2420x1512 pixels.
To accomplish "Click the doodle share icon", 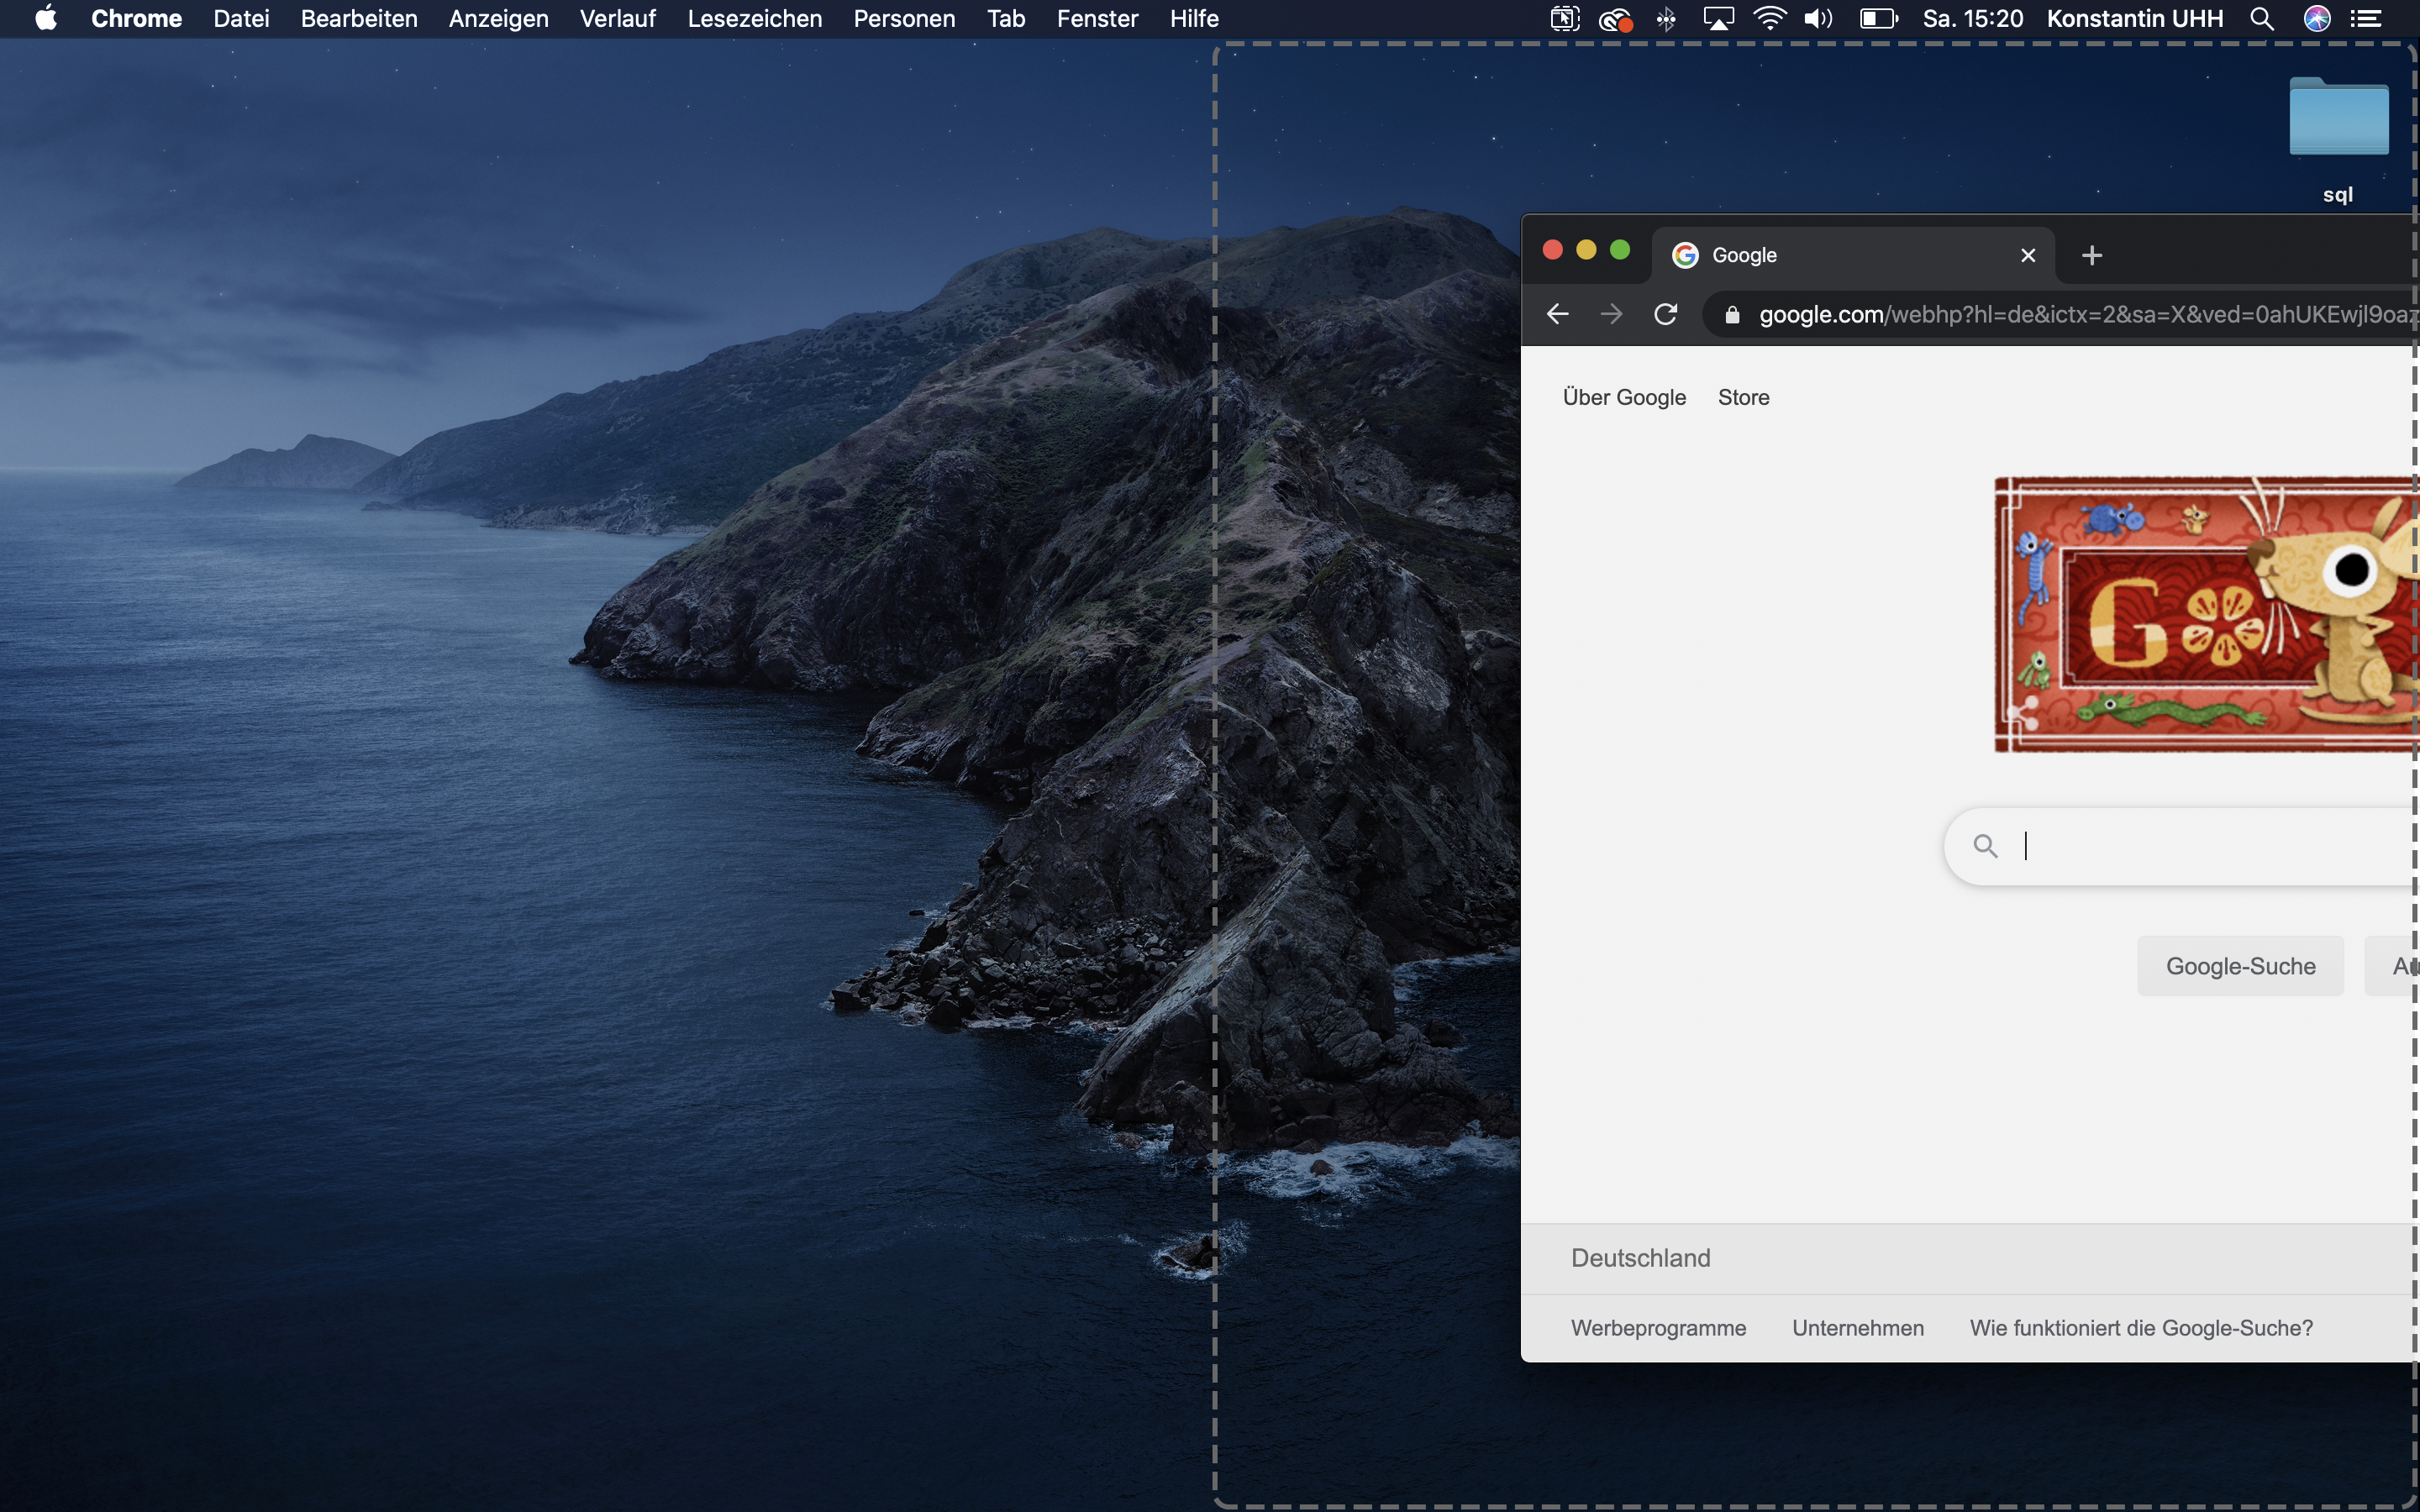I will point(2025,714).
